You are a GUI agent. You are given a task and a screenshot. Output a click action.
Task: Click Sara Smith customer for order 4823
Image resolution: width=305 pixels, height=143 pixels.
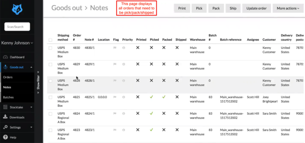point(269,130)
